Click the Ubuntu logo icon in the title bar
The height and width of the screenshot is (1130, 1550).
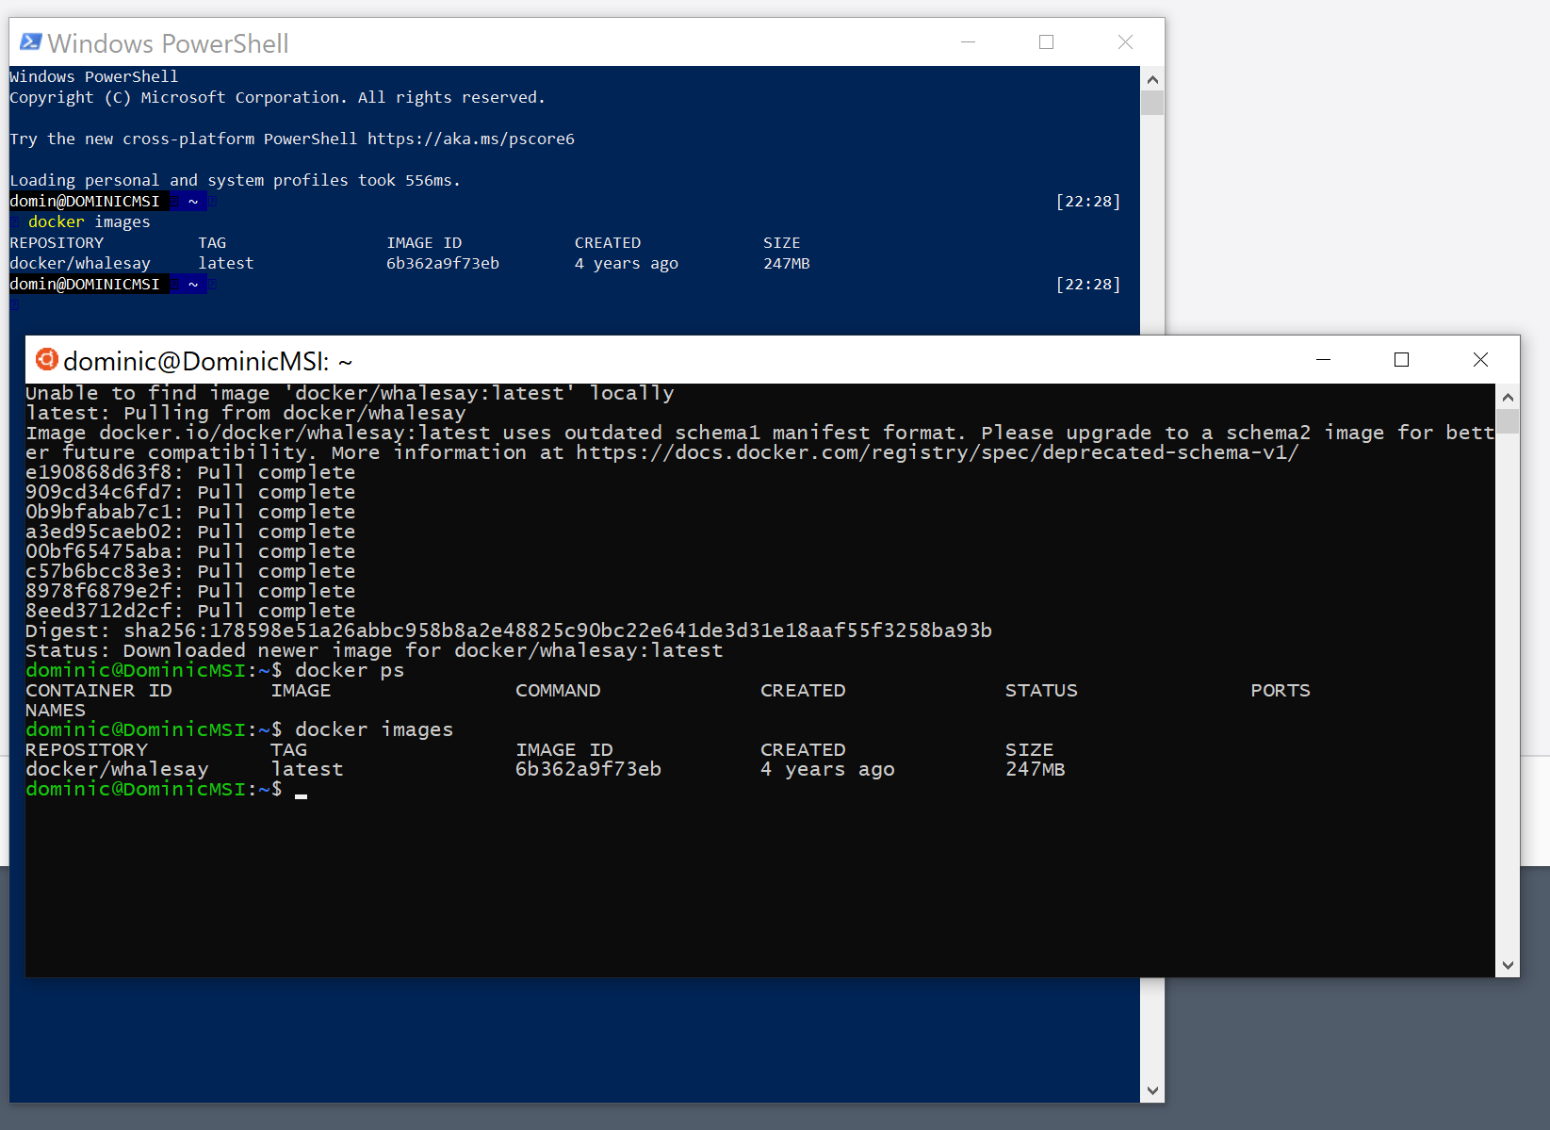(46, 360)
